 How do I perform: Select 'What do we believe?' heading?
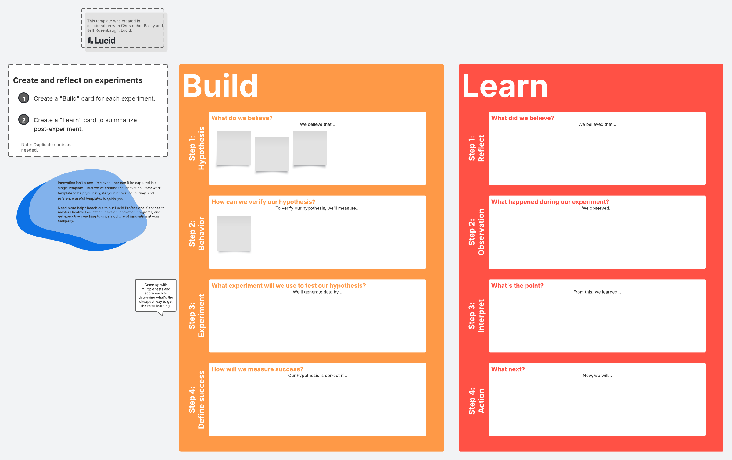click(242, 118)
